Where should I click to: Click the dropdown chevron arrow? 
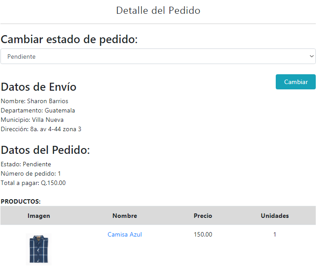311,56
